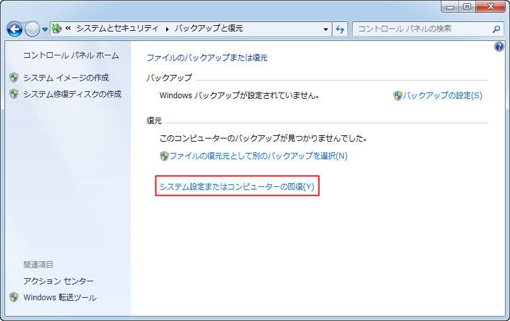Click the 関連項目 label
Viewport: 510px width, 321px height.
38,264
